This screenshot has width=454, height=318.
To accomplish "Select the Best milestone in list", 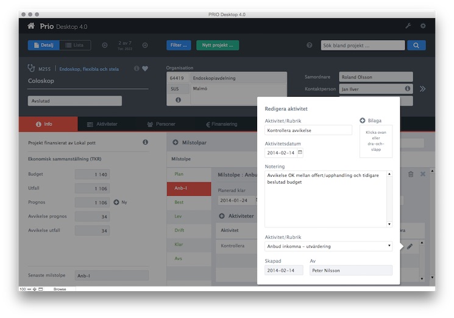I will pos(179,202).
